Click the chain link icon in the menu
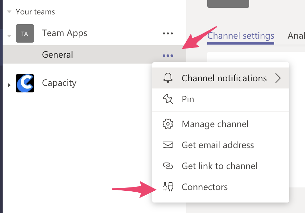This screenshot has width=305, height=213. pos(168,166)
